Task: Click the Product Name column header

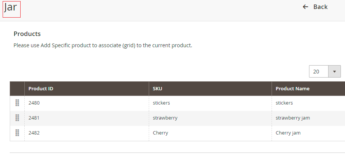Action: pyautogui.click(x=293, y=89)
